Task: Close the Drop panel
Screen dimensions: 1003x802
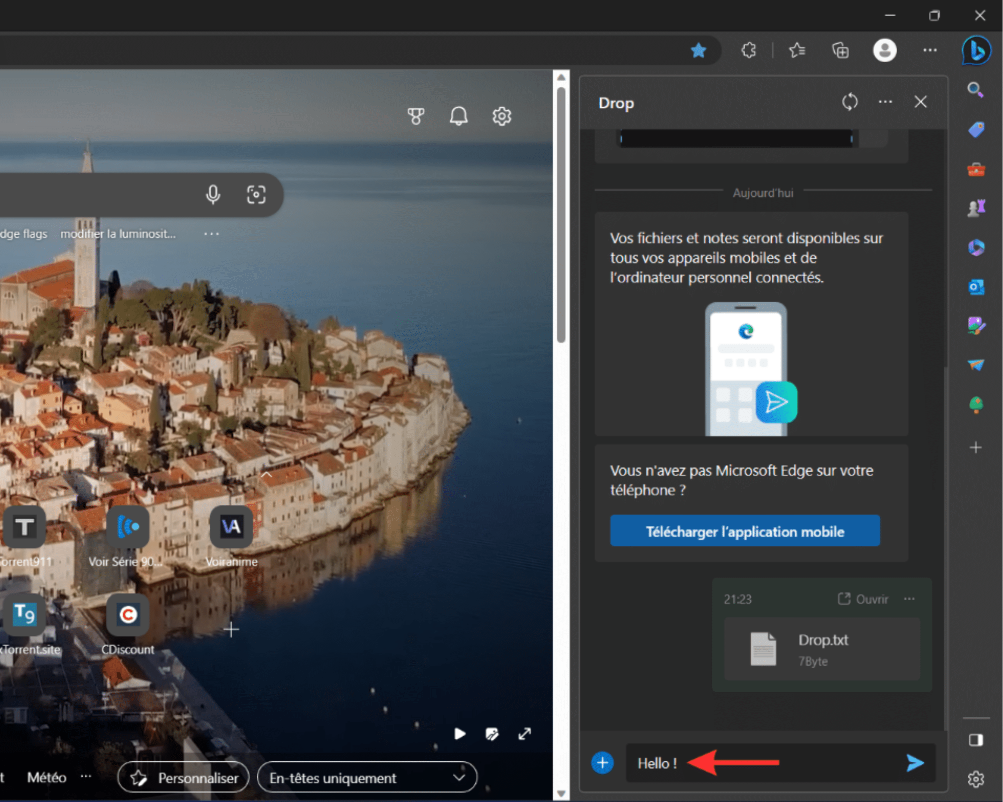Action: (920, 102)
